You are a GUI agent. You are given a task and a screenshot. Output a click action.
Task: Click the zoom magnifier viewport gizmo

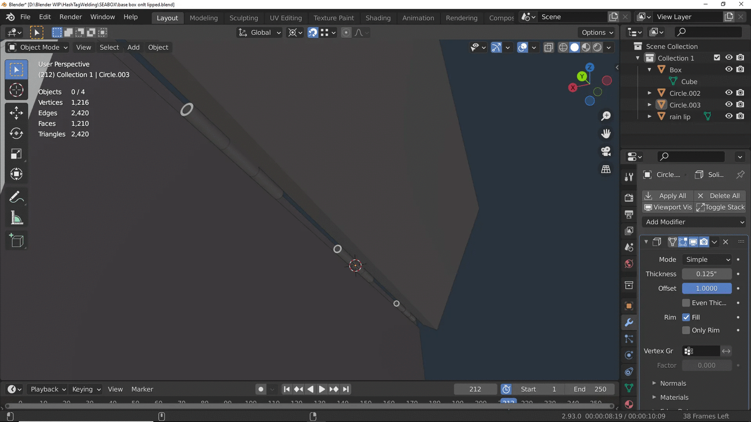[x=606, y=116]
